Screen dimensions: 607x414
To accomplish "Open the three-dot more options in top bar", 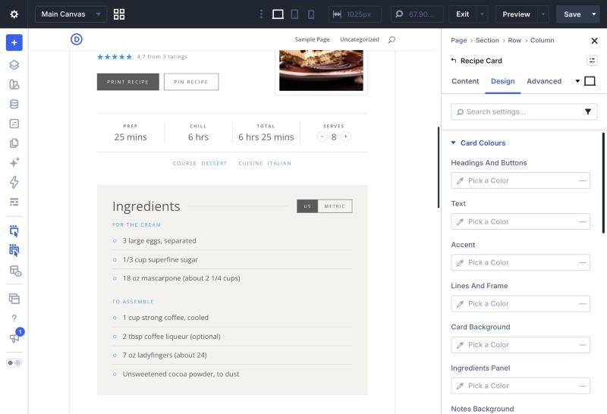I will pos(261,14).
